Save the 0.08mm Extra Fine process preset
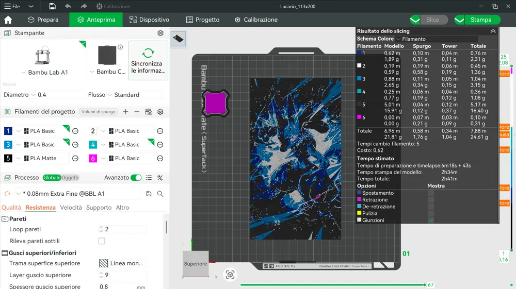Image resolution: width=516 pixels, height=289 pixels. pyautogui.click(x=149, y=194)
